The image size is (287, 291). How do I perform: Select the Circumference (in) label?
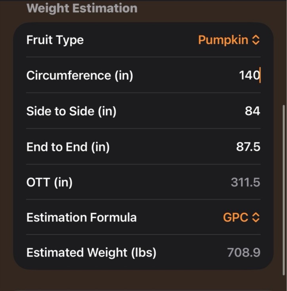point(80,75)
